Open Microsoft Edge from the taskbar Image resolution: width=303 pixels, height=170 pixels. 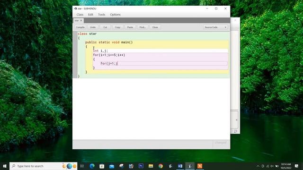(x=92, y=166)
